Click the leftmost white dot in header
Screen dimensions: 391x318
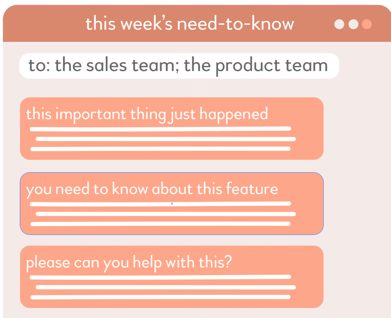tap(339, 24)
